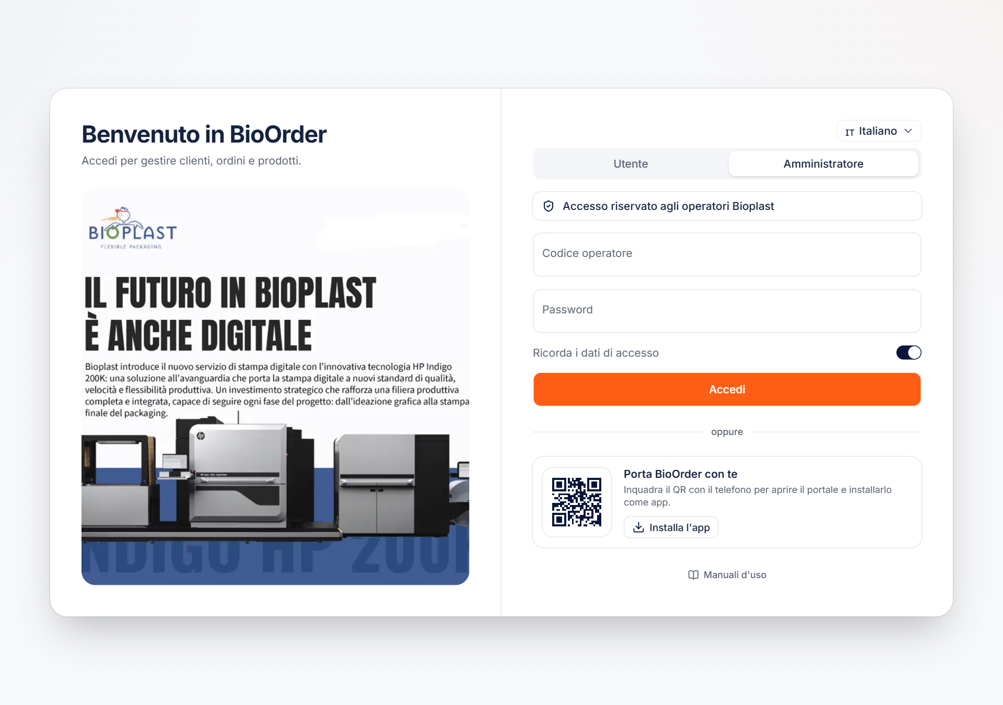
Task: Click the 'Inquadra il QR con il telefono' description
Action: point(757,496)
